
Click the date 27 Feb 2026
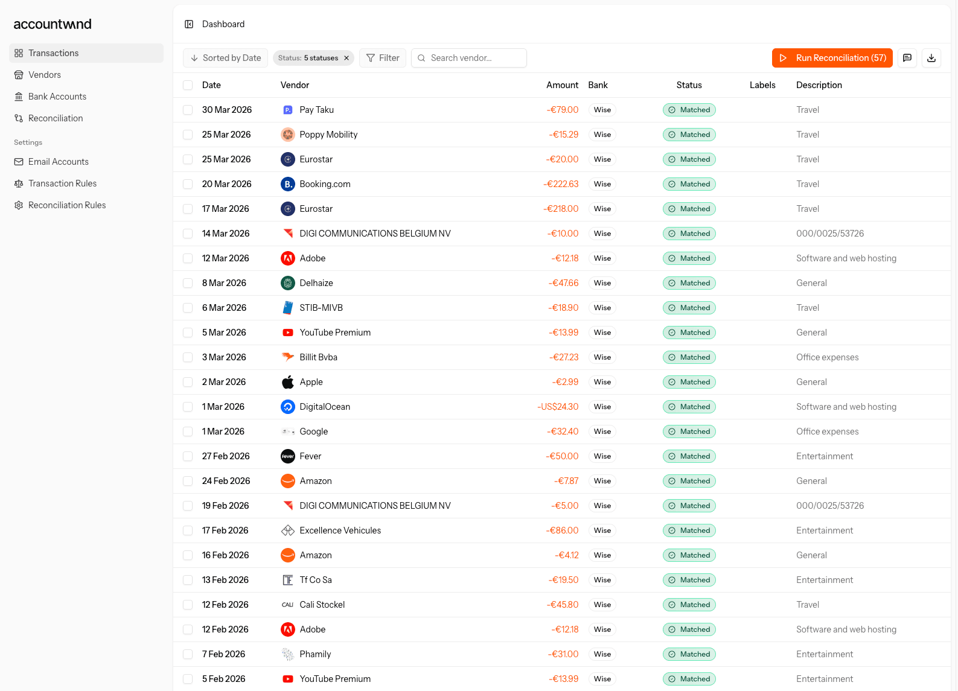(x=226, y=456)
